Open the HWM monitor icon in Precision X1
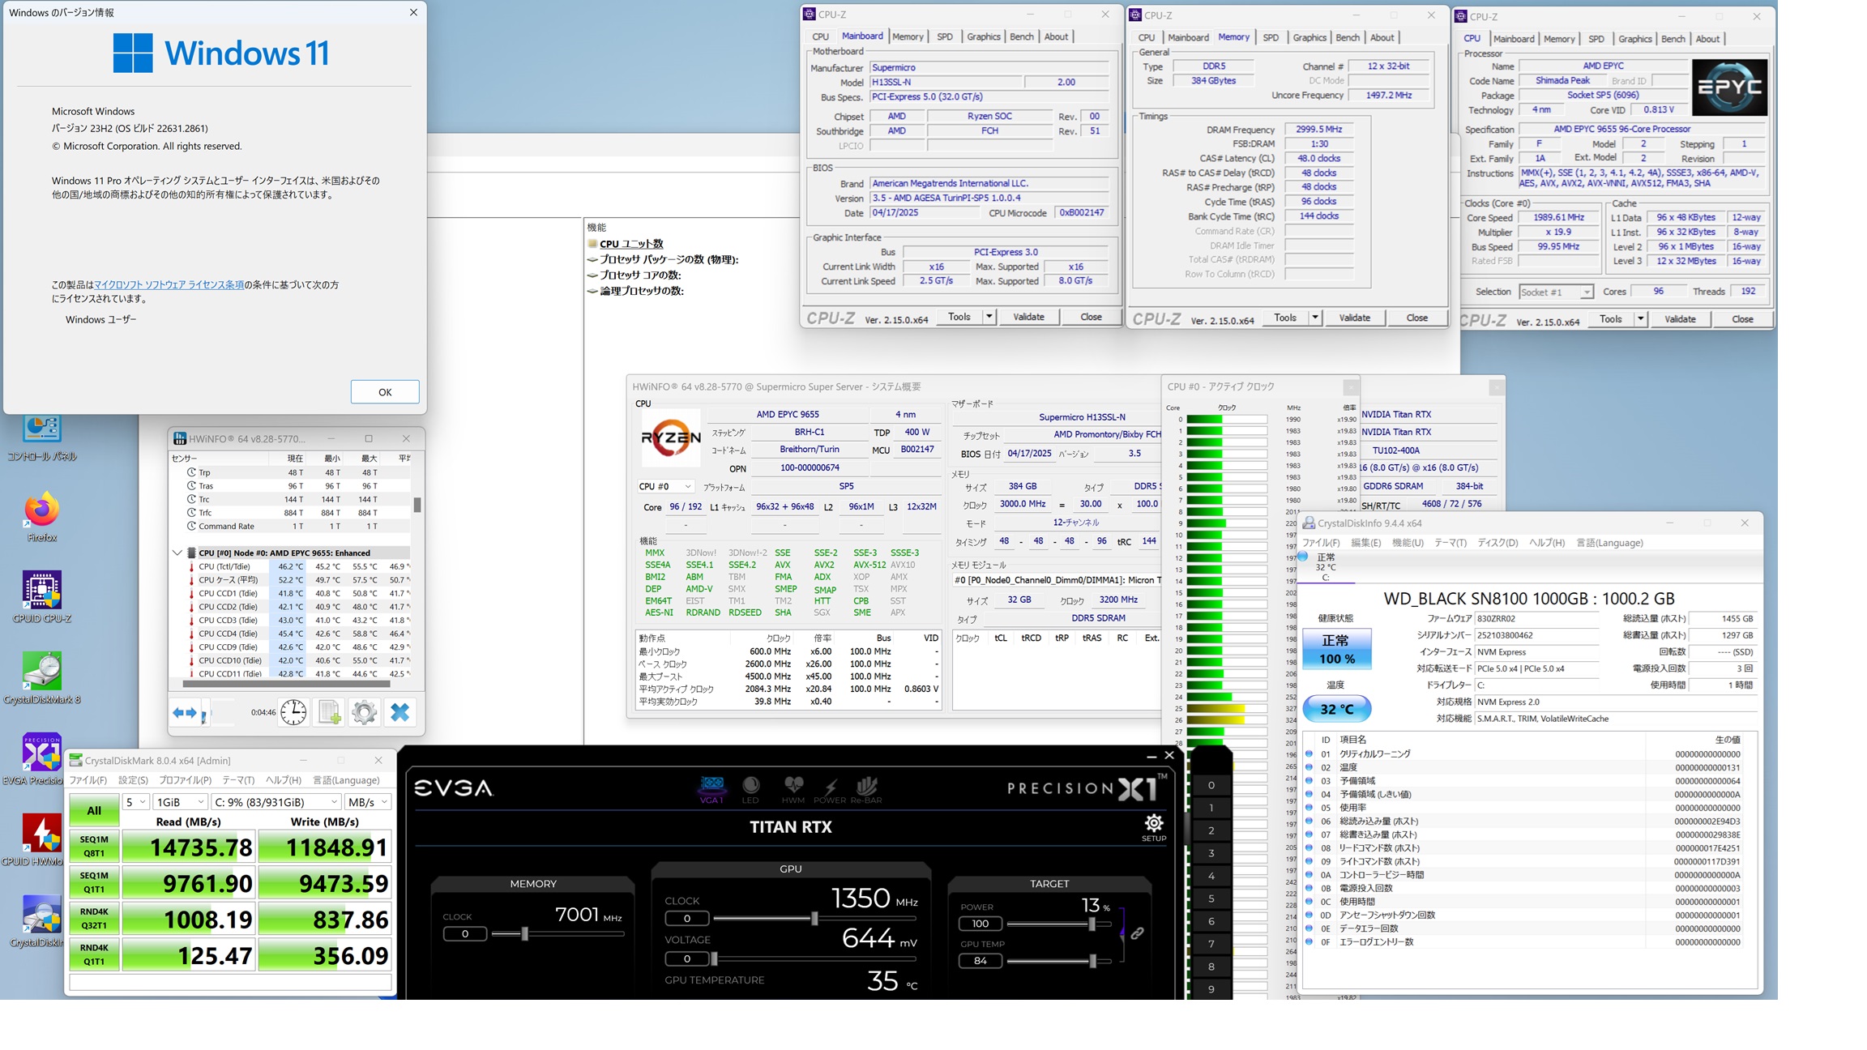This screenshot has height=1050, width=1867. pyautogui.click(x=793, y=788)
